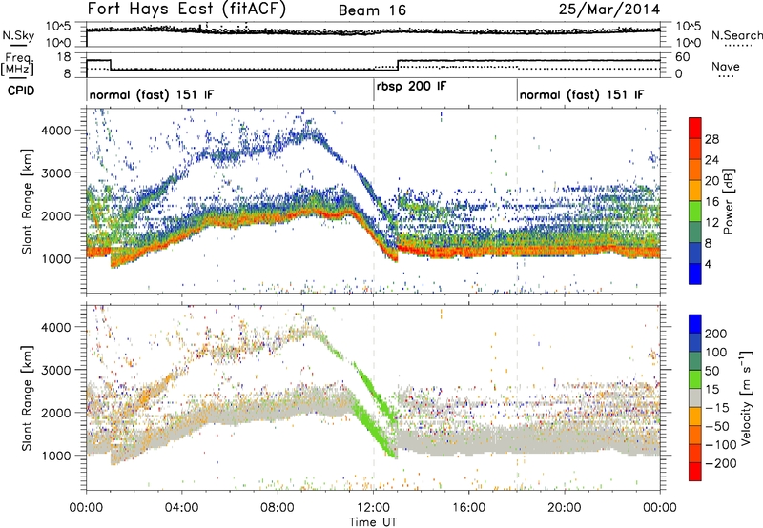The height and width of the screenshot is (528, 763).
Task: Click the 'Power [dB]' colorbar label
Action: tap(729, 201)
